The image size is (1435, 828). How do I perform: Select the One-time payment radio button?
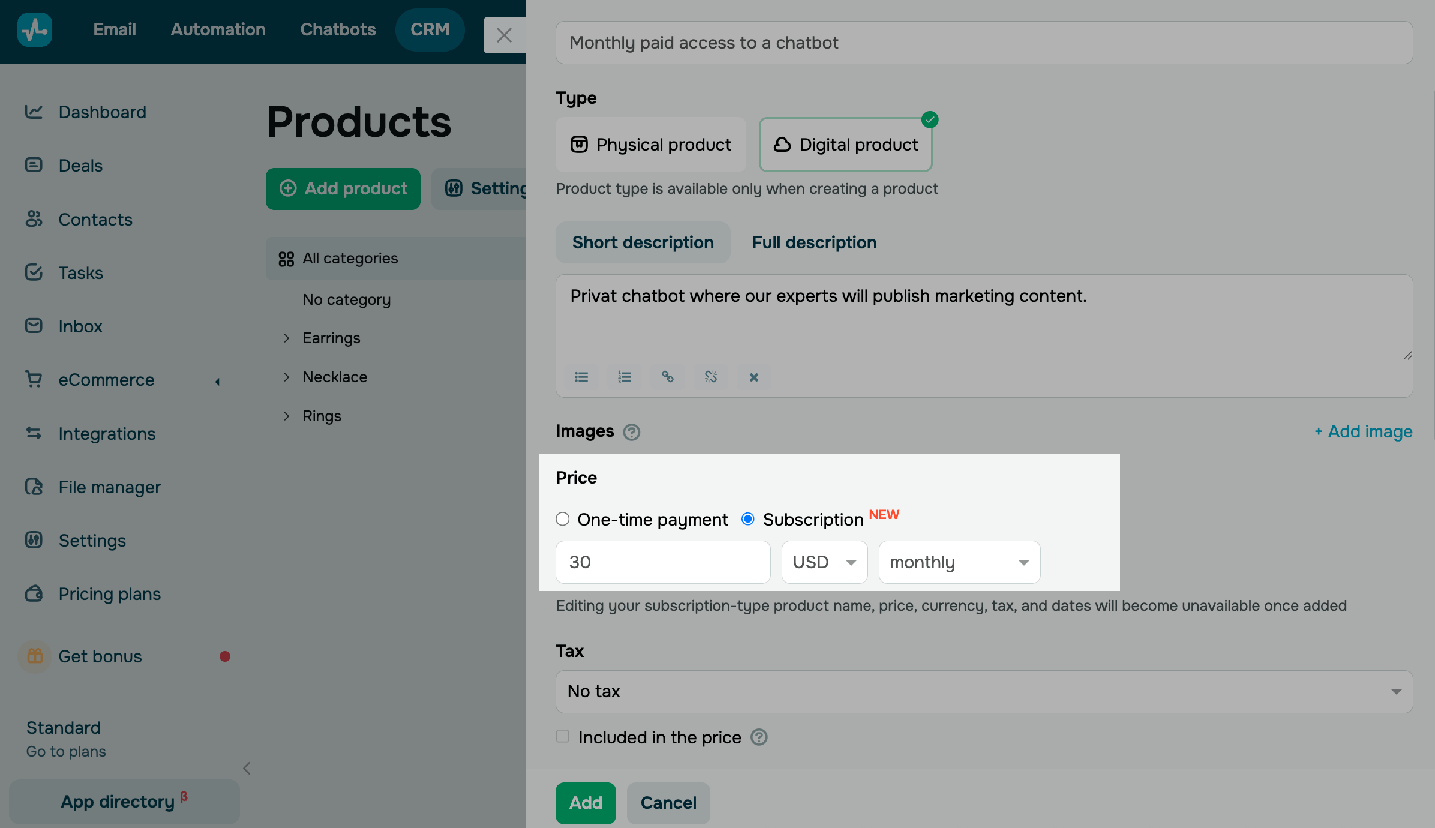click(x=562, y=519)
